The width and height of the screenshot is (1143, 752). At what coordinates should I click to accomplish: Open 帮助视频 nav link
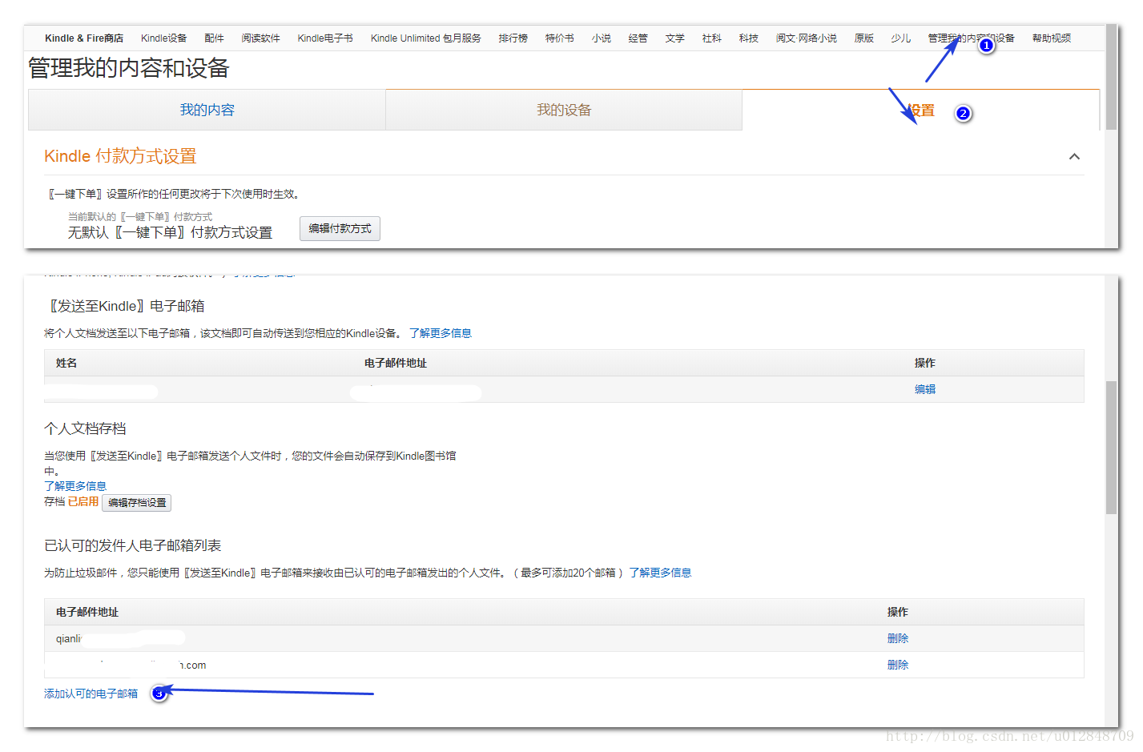1051,38
